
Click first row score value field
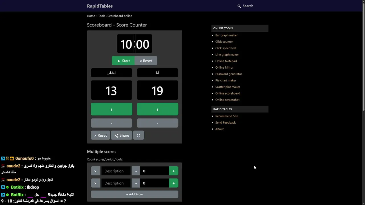point(155,171)
